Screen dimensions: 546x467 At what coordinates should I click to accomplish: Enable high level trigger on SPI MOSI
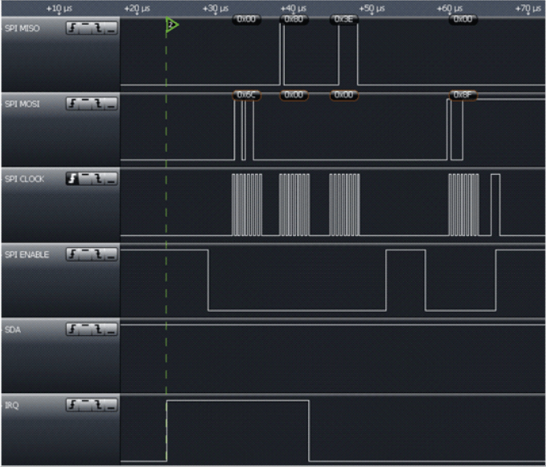click(x=85, y=103)
